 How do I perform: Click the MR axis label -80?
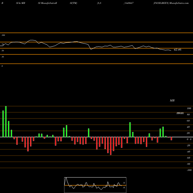point(188,164)
